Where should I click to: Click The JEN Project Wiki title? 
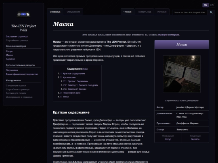(x=23, y=28)
